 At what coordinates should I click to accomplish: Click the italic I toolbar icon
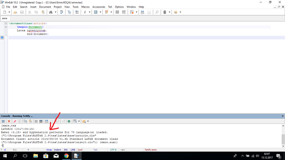pos(85,12)
